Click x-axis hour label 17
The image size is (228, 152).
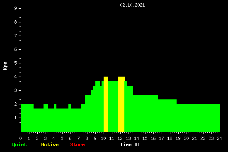click(x=161, y=138)
